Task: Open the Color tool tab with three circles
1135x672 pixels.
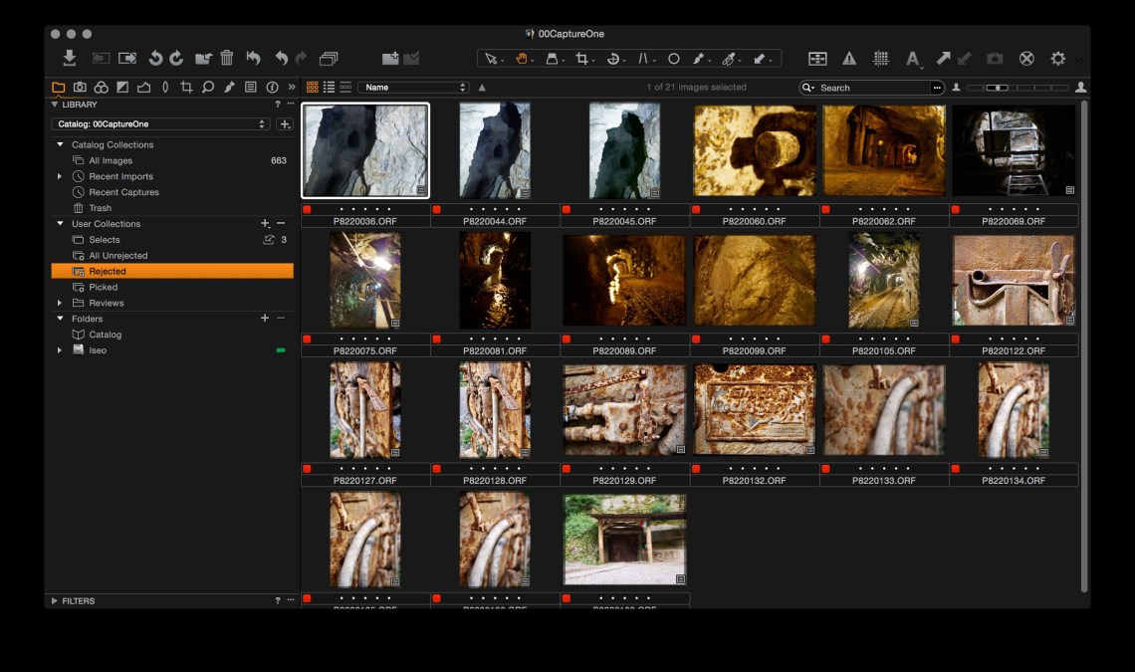Action: coord(101,88)
